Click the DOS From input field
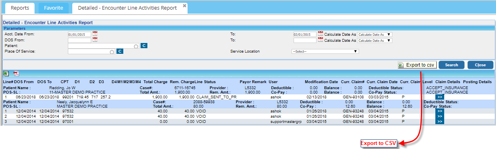This screenshot has width=496, height=149. point(80,40)
